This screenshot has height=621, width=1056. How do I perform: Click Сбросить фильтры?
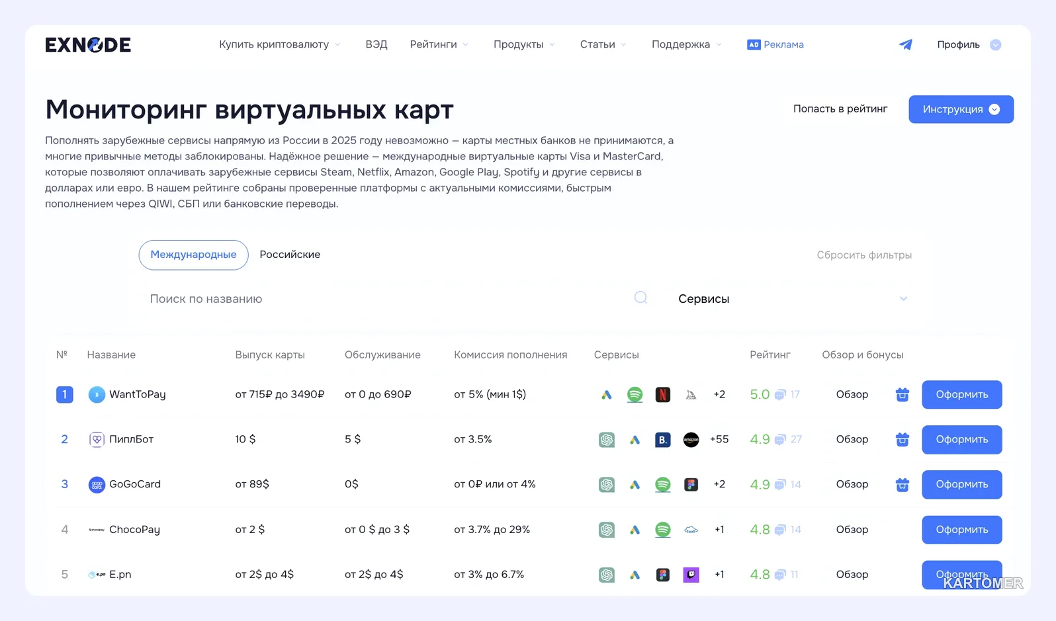pyautogui.click(x=864, y=255)
